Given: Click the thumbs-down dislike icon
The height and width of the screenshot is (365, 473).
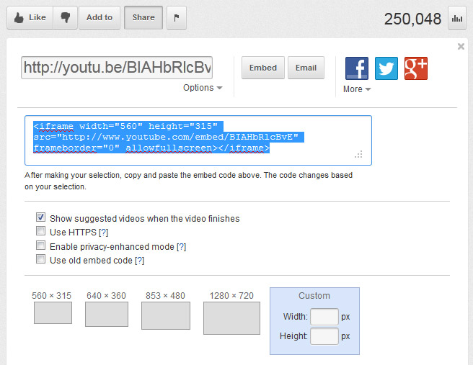Looking at the screenshot, I should 65,17.
